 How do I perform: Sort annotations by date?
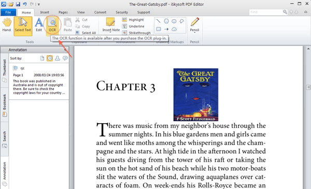tap(50, 58)
